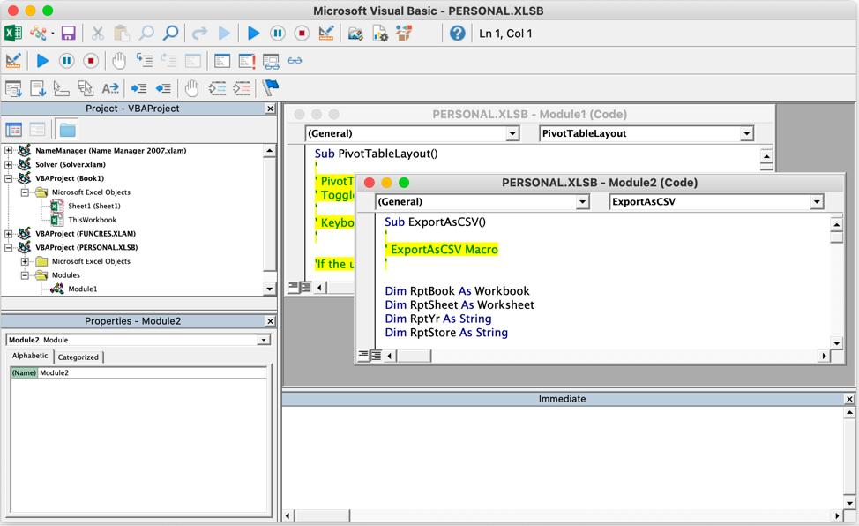
Task: Collapse Microsoft Excel Objects under VBAProject (Book1)
Action: click(x=25, y=192)
